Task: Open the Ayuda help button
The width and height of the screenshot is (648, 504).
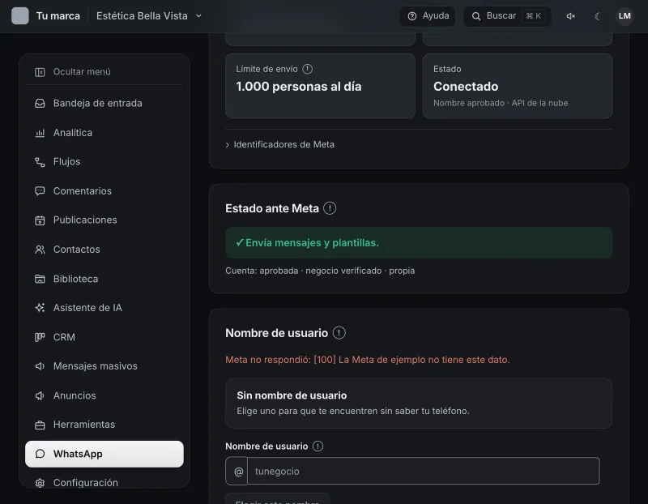Action: (x=428, y=16)
